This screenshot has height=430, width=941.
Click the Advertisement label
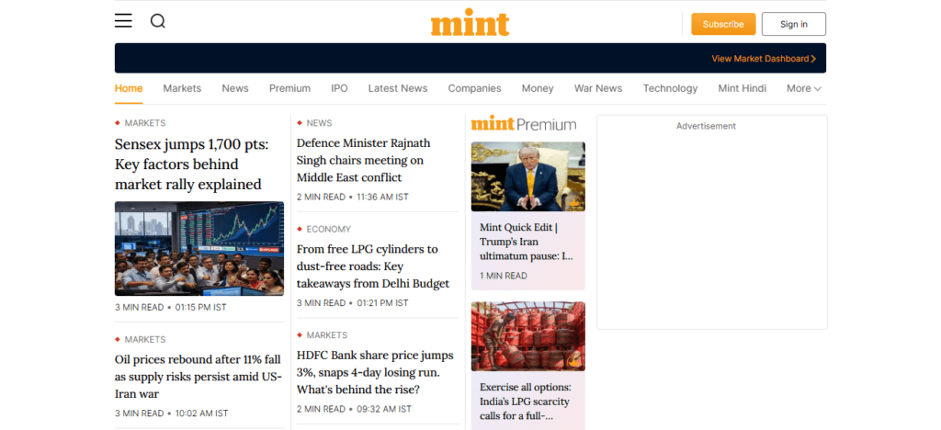point(706,126)
